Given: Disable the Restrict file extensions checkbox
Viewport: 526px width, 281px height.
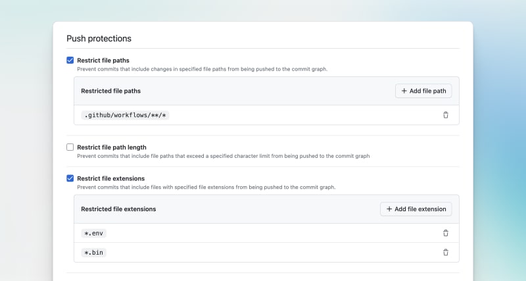Looking at the screenshot, I should (x=70, y=178).
